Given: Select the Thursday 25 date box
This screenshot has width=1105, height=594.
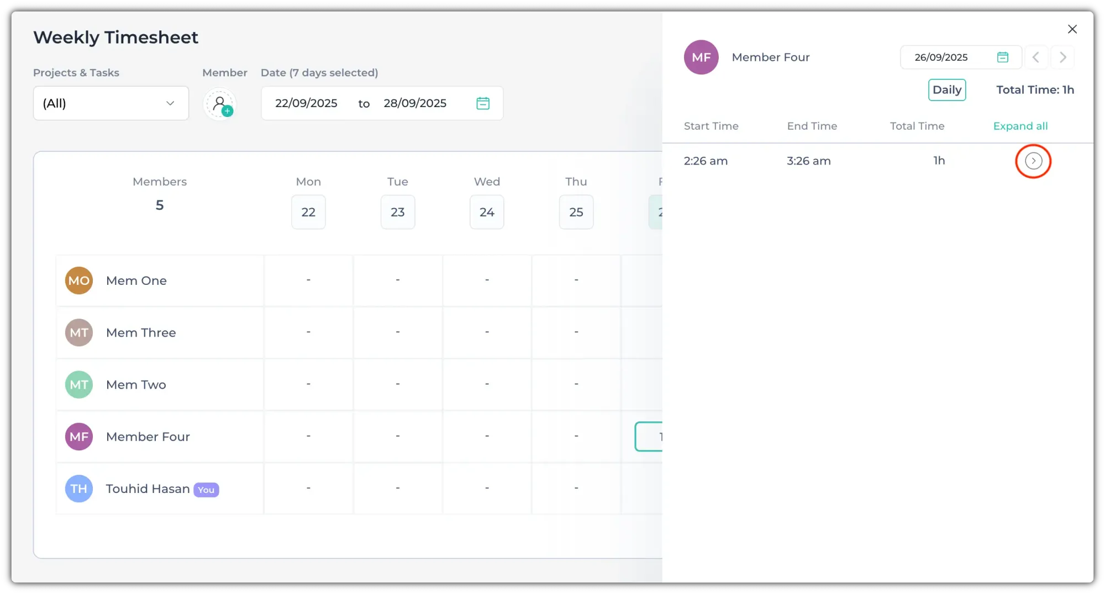Looking at the screenshot, I should click(x=576, y=212).
